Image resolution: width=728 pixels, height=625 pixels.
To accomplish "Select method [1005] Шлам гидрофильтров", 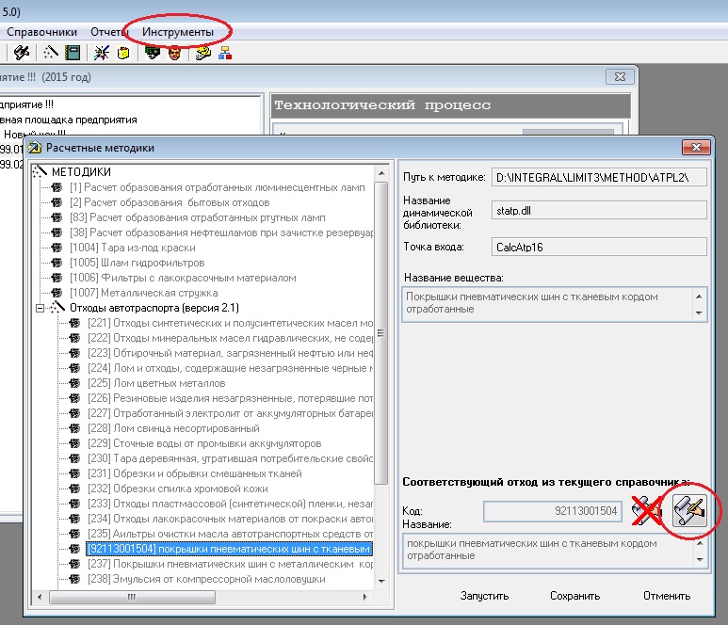I will coord(137,263).
